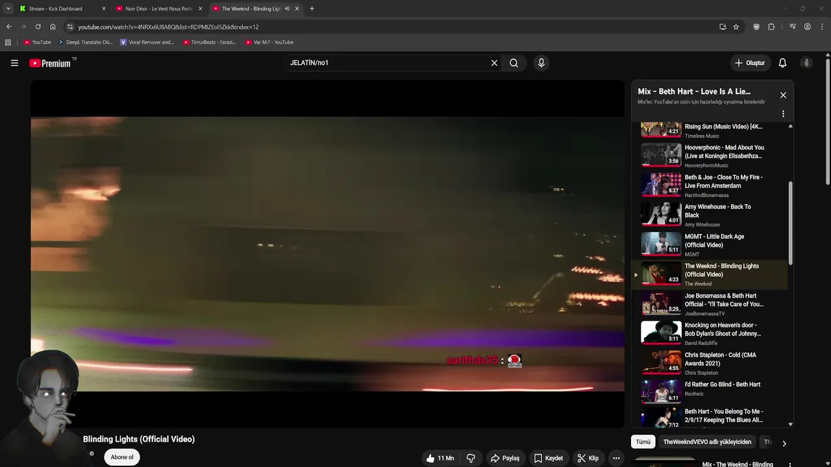
Task: Click the page vertical scrollbar thumb
Action: (x=828, y=121)
